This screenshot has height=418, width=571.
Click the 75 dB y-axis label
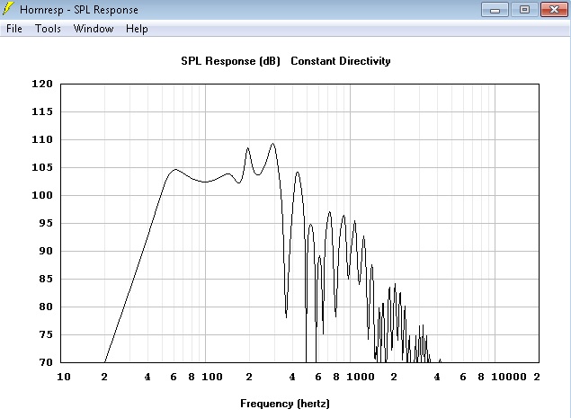point(46,334)
